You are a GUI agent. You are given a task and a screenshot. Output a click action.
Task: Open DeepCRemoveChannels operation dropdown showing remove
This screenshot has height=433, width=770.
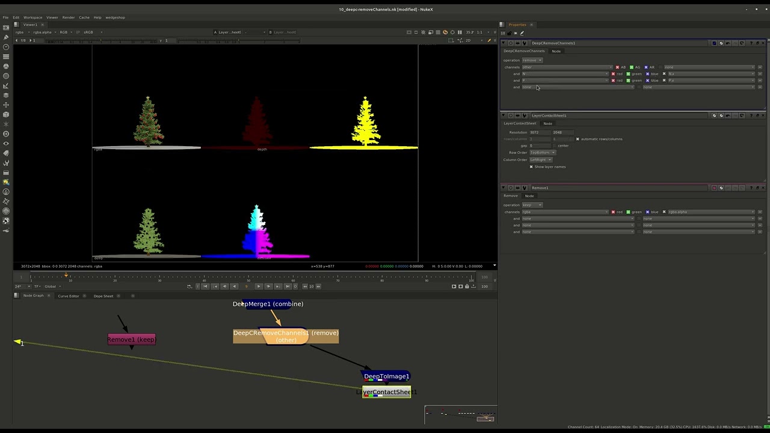(x=532, y=60)
